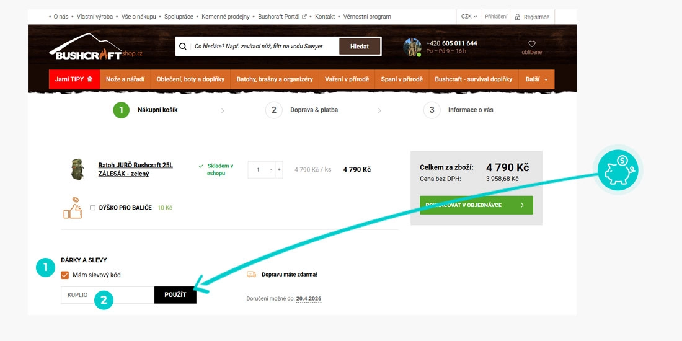Click the Použít discount button
Screen dimensions: 682x341
(x=175, y=295)
